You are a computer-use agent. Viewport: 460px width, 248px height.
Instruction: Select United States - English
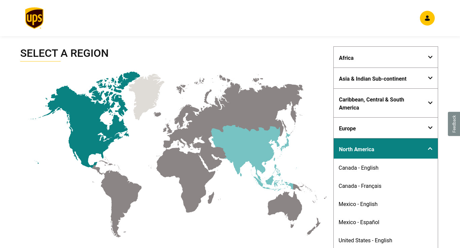pos(365,240)
